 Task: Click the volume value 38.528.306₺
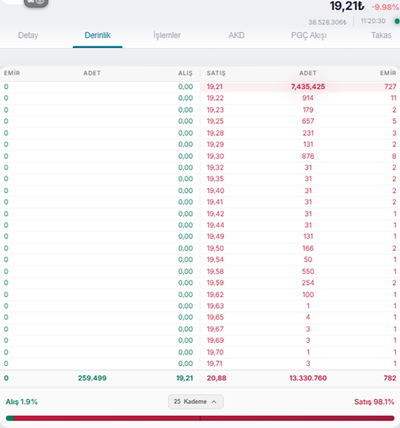click(x=327, y=22)
